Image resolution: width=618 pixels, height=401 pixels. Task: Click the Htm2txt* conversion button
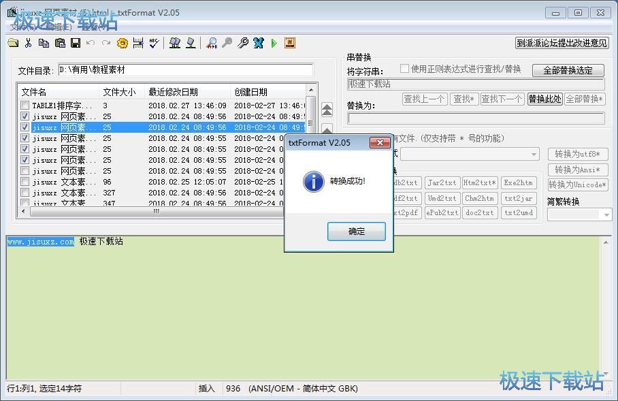click(x=480, y=183)
